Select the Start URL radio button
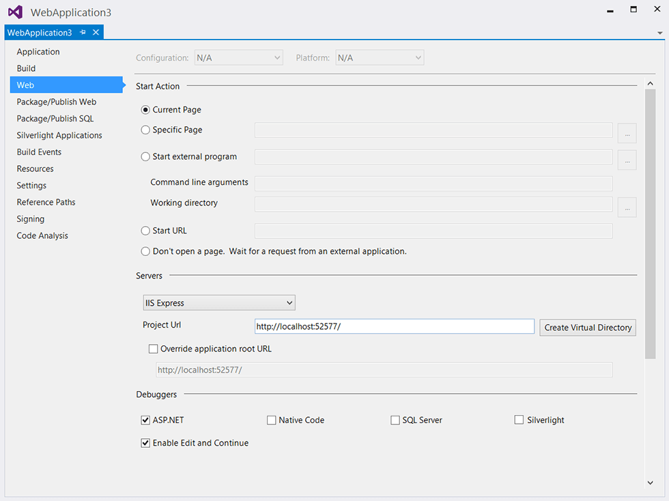669x501 pixels. pyautogui.click(x=145, y=231)
